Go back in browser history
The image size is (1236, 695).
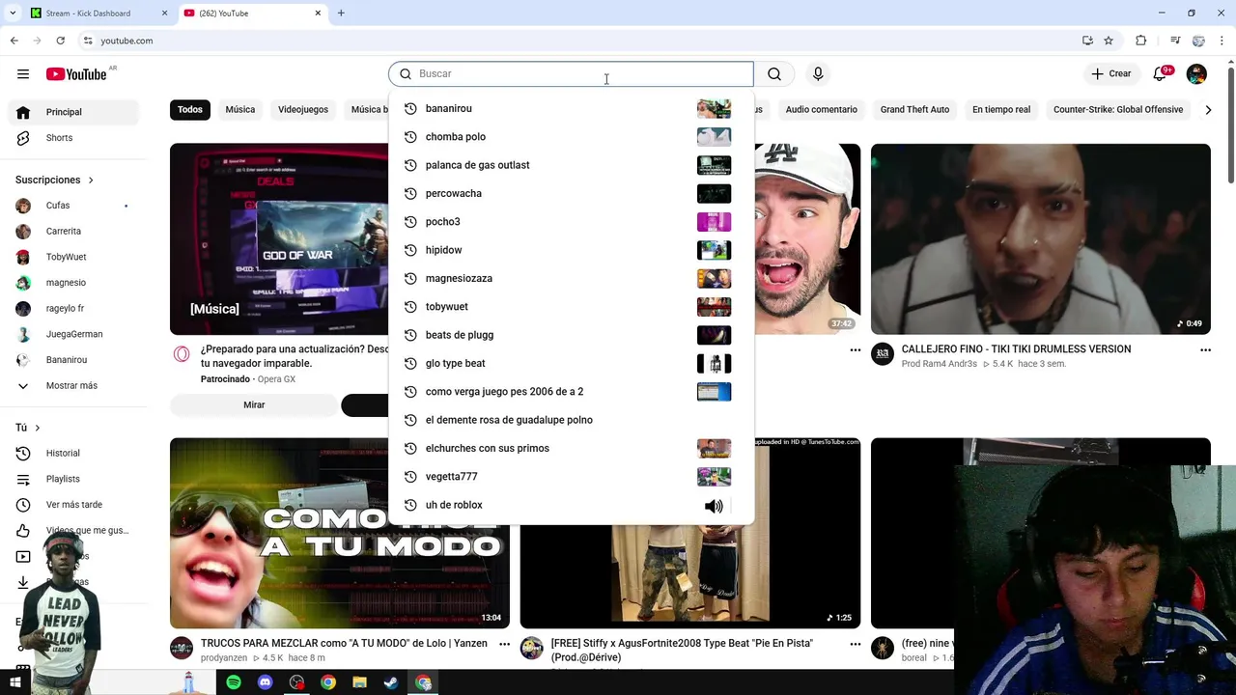[x=14, y=41]
